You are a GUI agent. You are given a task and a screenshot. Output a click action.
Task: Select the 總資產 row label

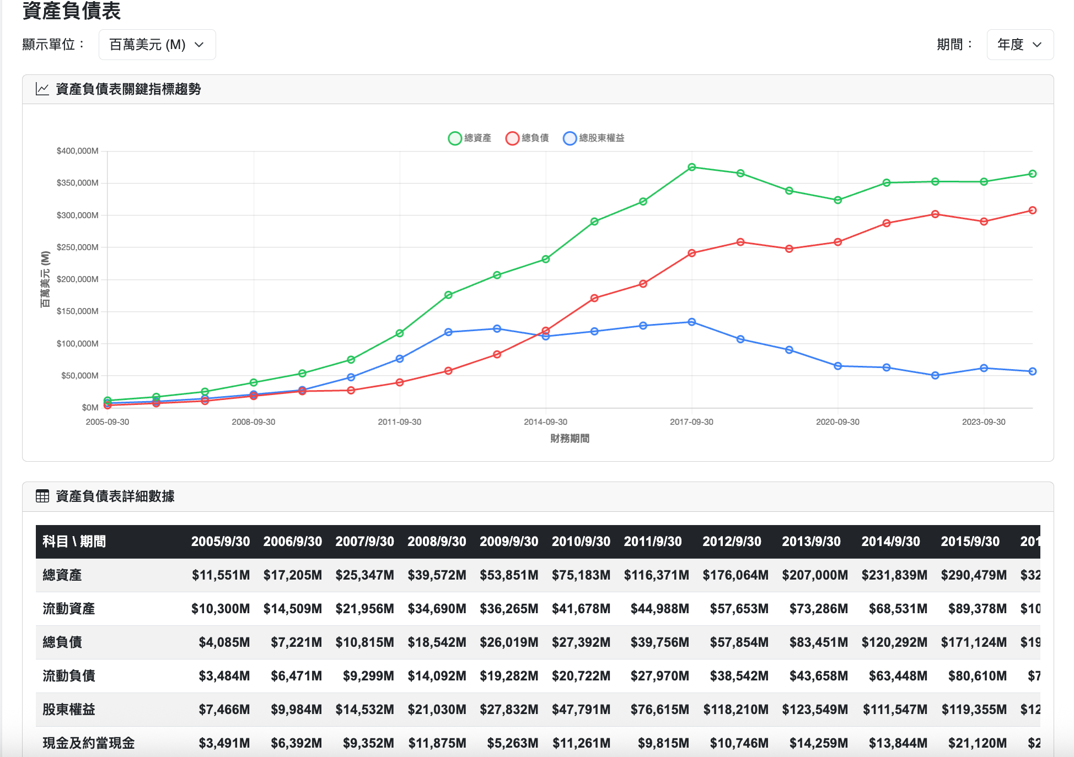(62, 575)
